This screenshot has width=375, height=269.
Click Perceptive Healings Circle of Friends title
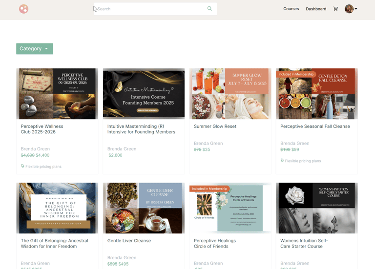[x=215, y=244]
